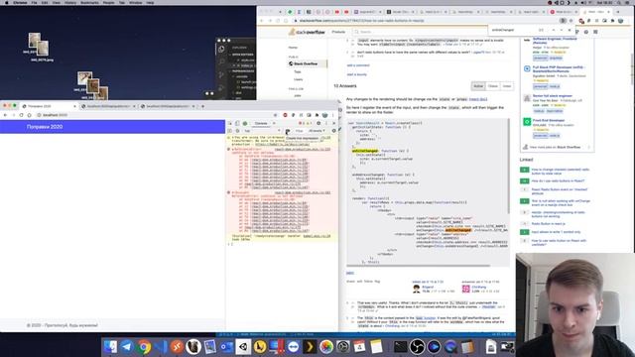Sort answers by Active
The width and height of the screenshot is (635, 357).
point(478,86)
